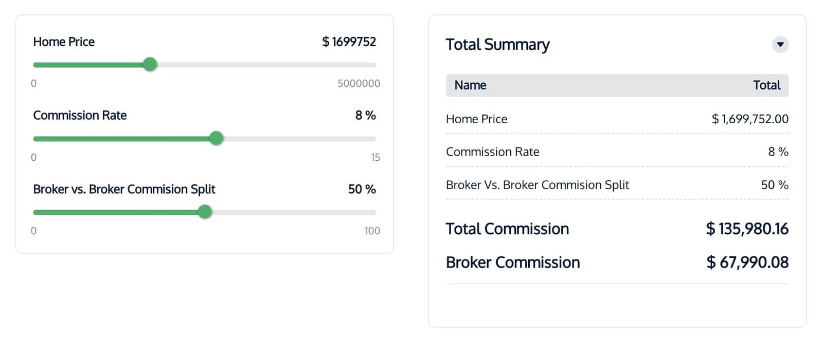Click the 50 % value above the split slider

coord(362,190)
